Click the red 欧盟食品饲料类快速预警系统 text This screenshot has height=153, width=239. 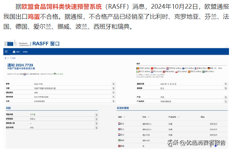tap(61, 7)
